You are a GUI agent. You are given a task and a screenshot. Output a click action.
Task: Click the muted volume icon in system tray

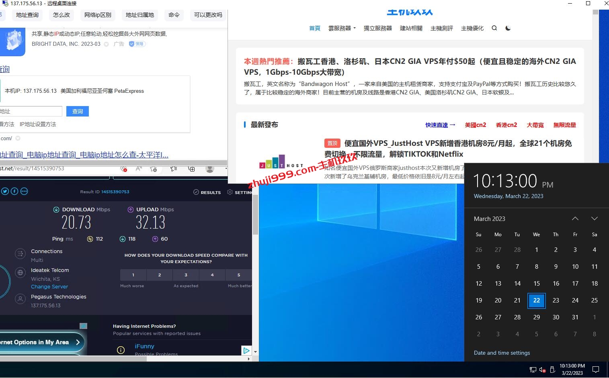542,370
